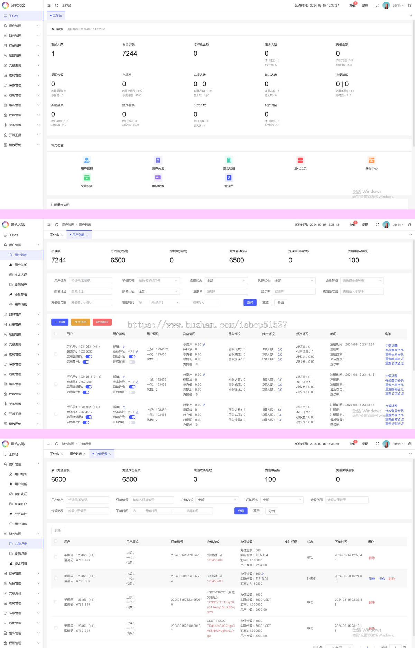
Task: Click the refresh icon on the 工作台 screen header
Action: pyautogui.click(x=57, y=6)
